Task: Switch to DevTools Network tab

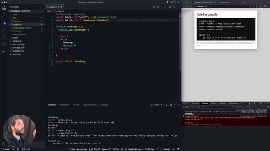Action: coord(222,103)
